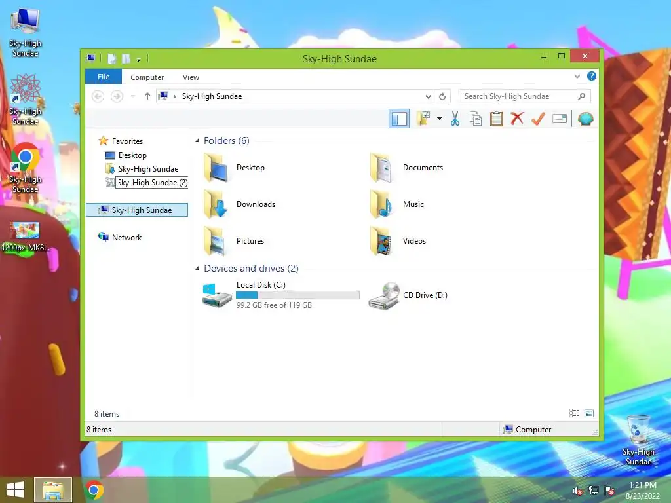Select the CD Drive (D:) icon

384,295
